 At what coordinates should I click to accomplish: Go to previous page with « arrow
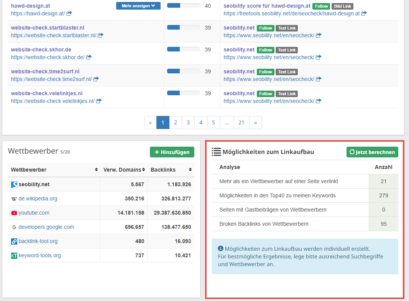[150, 122]
